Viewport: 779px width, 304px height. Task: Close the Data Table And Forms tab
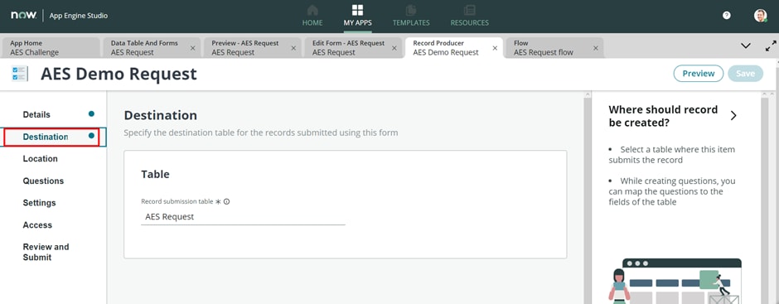(x=193, y=48)
